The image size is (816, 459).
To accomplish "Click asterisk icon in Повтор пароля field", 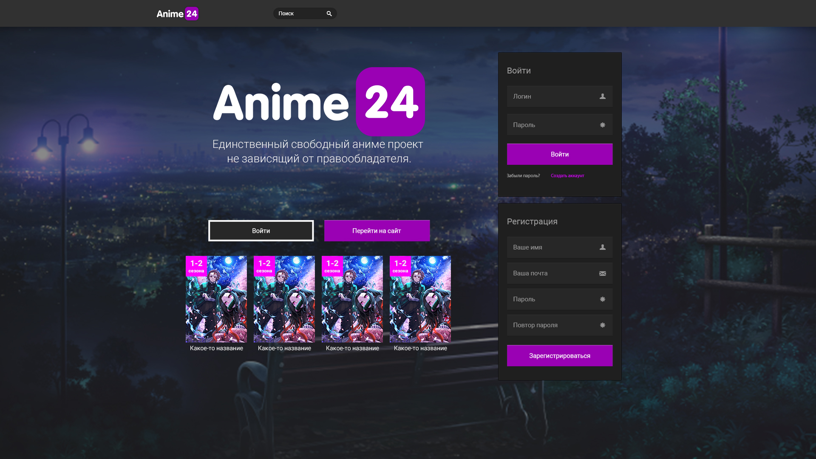I will 602,325.
